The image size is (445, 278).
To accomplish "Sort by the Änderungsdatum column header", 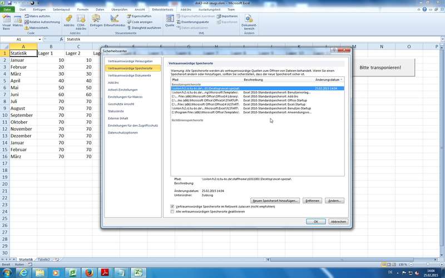I will 328,80.
